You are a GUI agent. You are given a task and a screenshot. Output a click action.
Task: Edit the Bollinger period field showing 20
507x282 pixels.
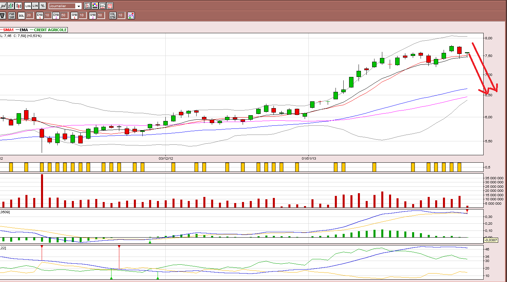pyautogui.click(x=29, y=16)
